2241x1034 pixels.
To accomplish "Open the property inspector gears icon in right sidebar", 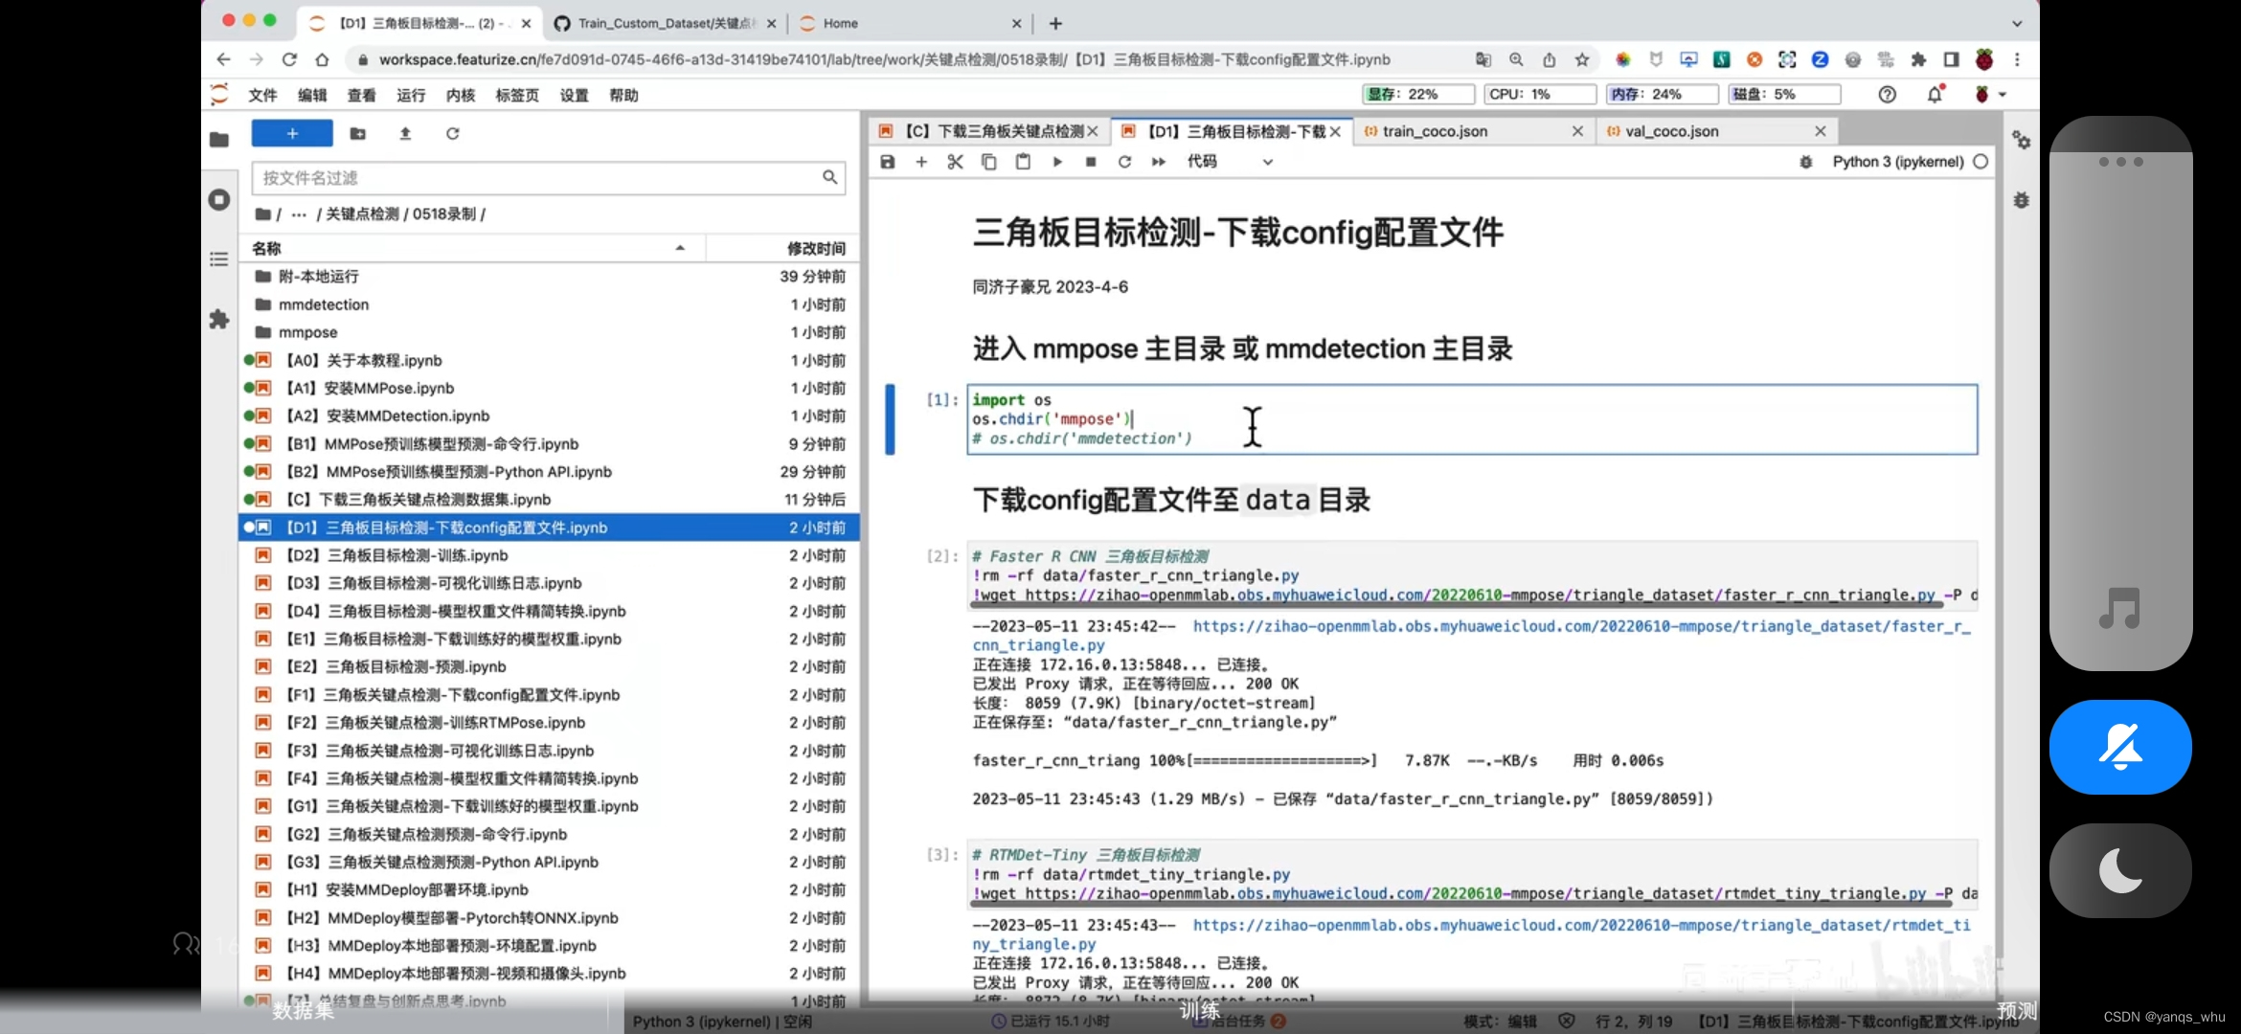I will (2021, 140).
